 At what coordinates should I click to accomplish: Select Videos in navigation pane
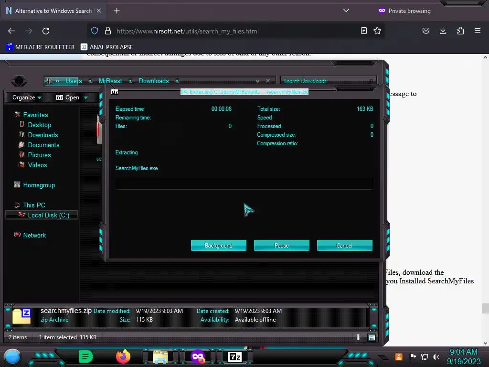tap(37, 165)
